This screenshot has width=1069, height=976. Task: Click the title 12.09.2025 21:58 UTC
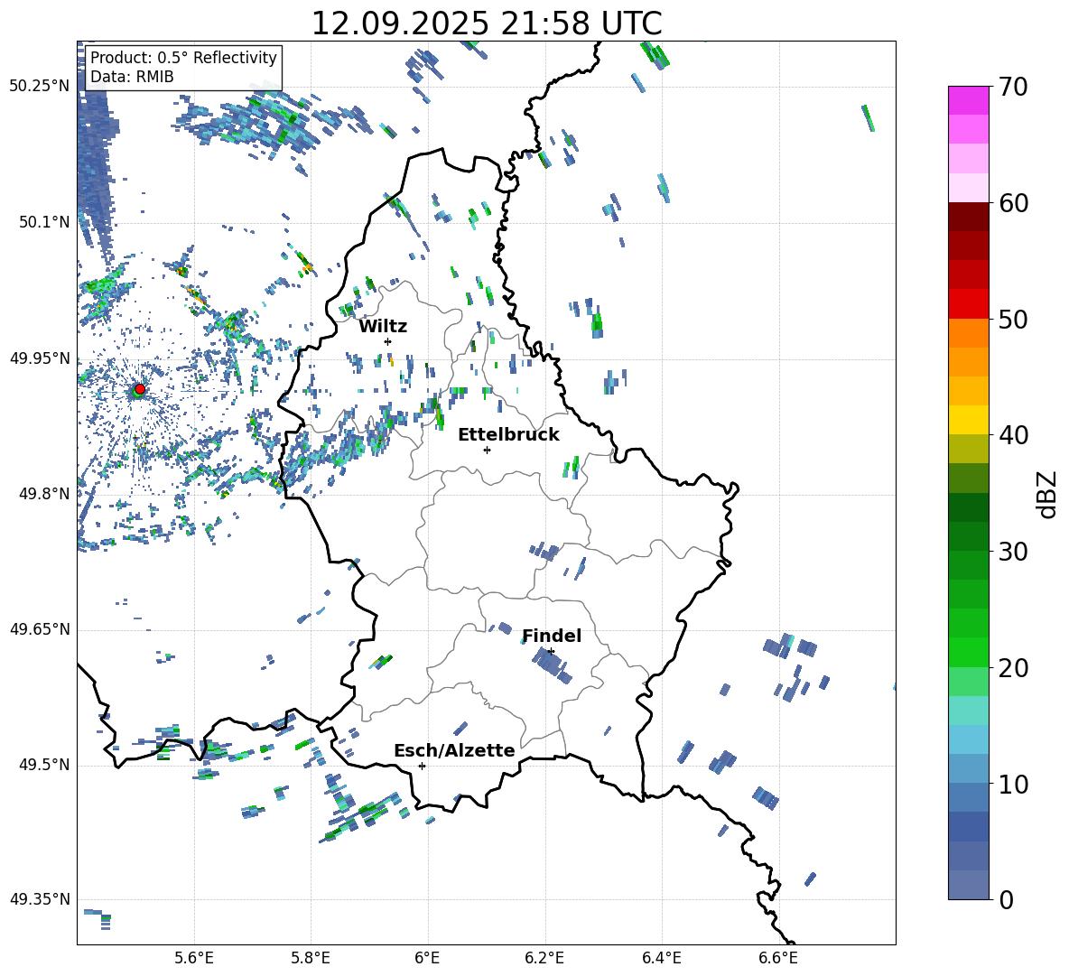point(487,23)
